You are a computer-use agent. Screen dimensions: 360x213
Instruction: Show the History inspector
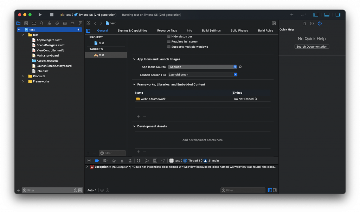312,24
